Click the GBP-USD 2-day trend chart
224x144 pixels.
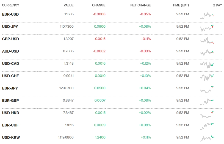point(207,41)
